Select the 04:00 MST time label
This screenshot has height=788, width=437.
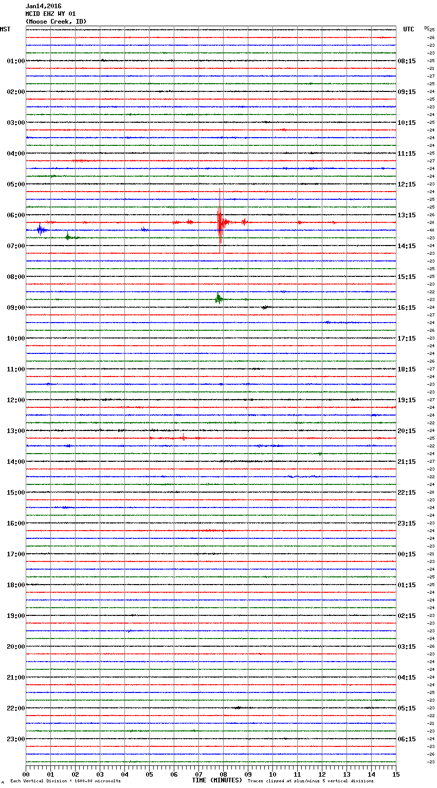[16, 154]
